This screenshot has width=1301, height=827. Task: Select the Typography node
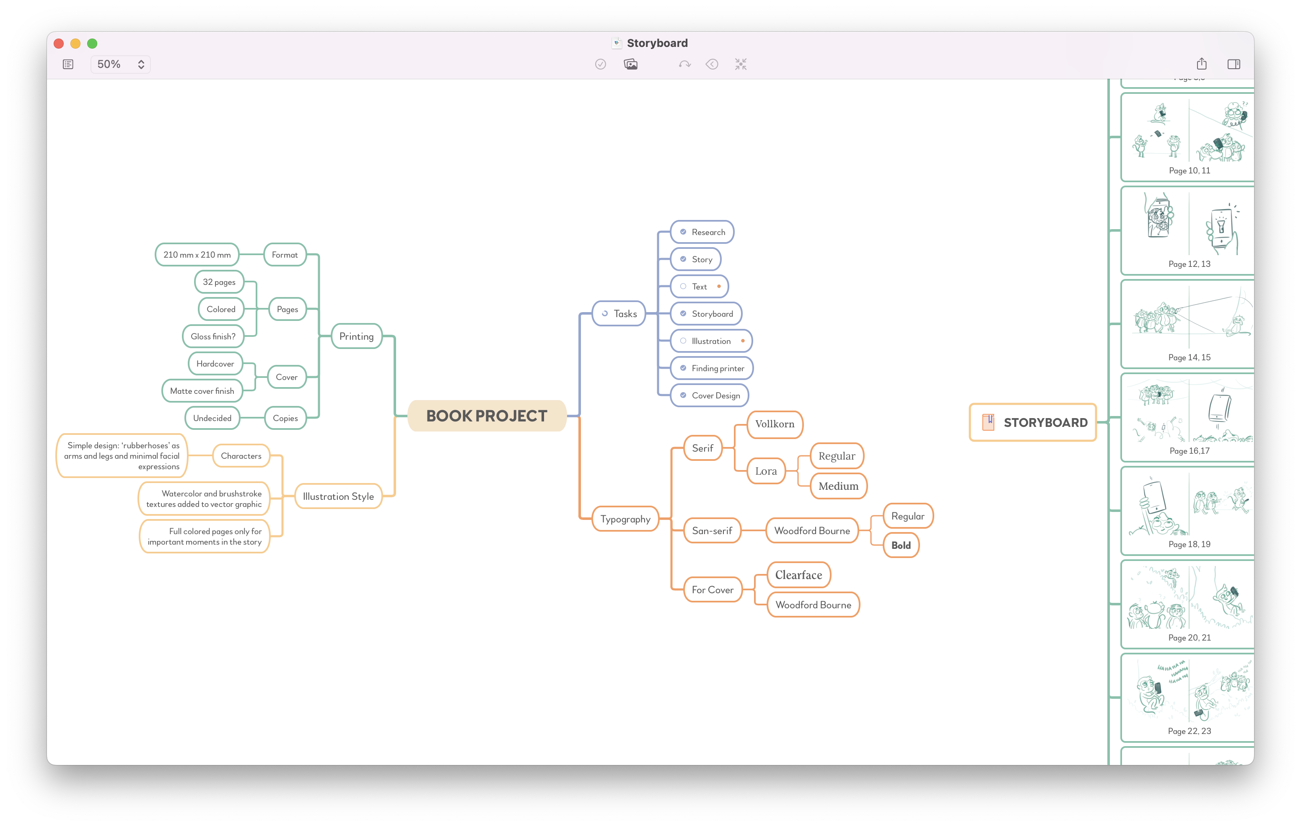(x=625, y=519)
